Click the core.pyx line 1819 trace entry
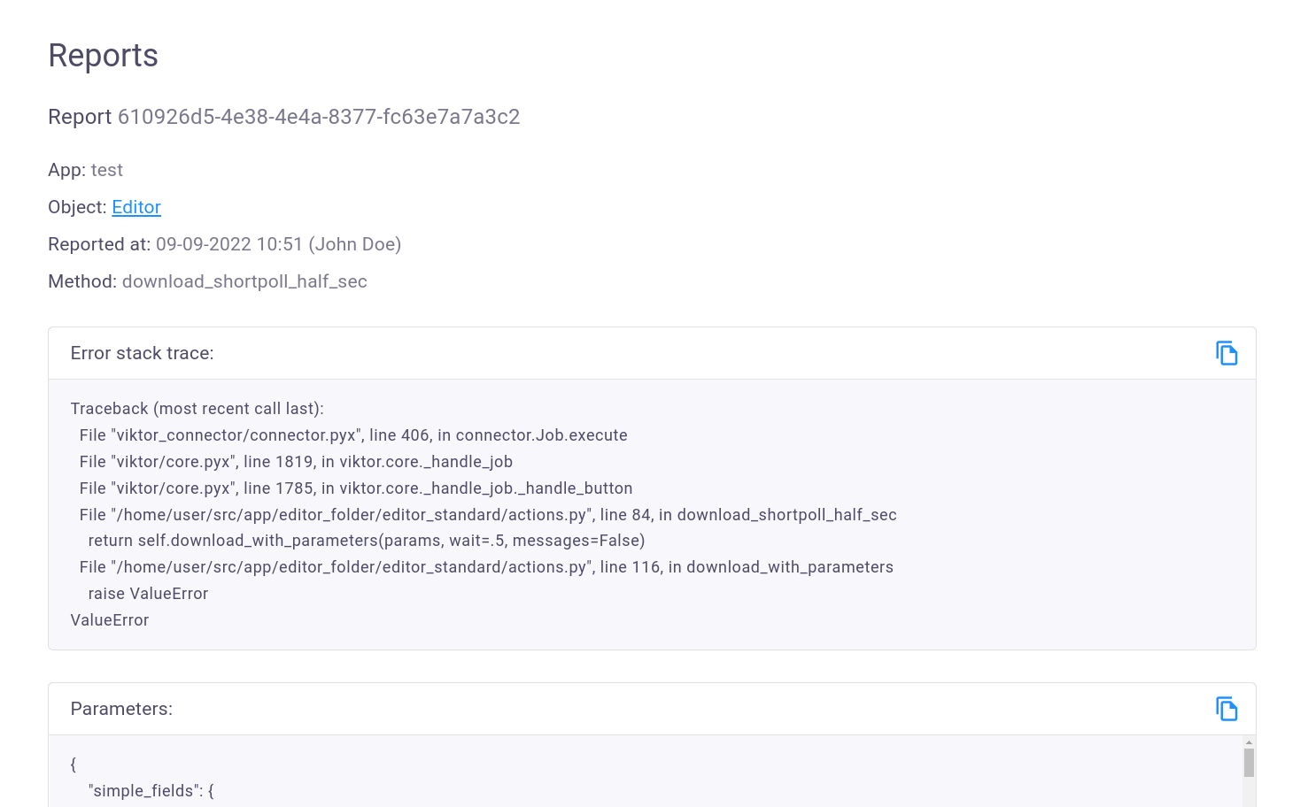This screenshot has width=1308, height=807. [296, 462]
